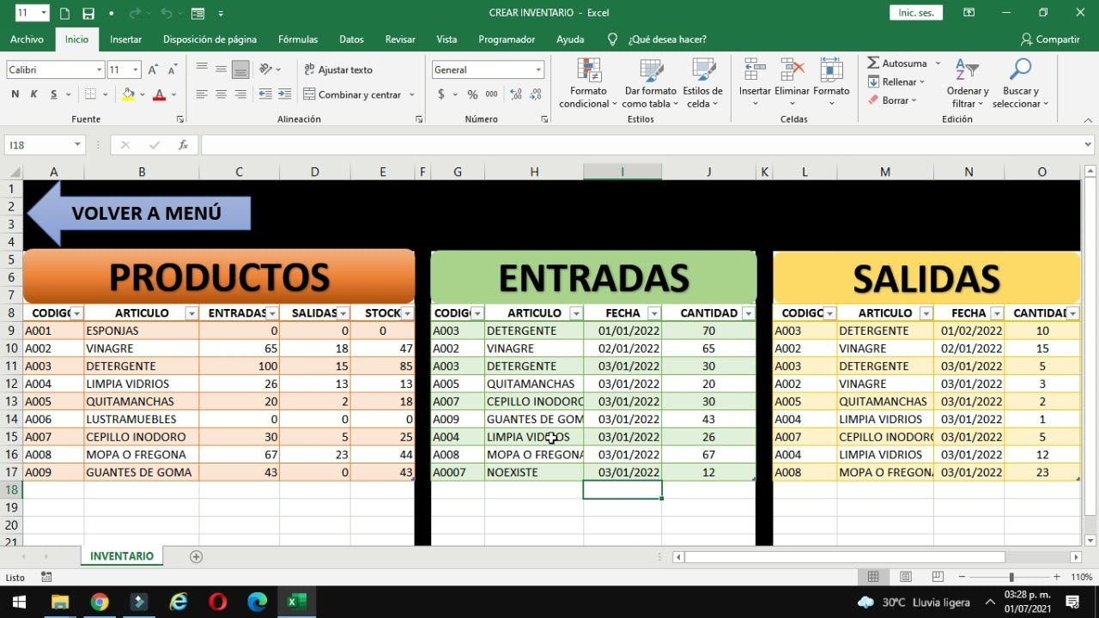The height and width of the screenshot is (618, 1099).
Task: Open Formato condicional menu
Action: tap(589, 84)
